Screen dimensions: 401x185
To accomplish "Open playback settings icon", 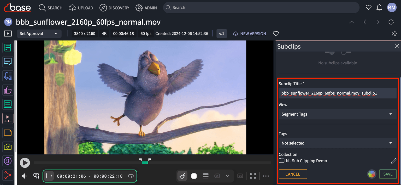I will coord(36,176).
